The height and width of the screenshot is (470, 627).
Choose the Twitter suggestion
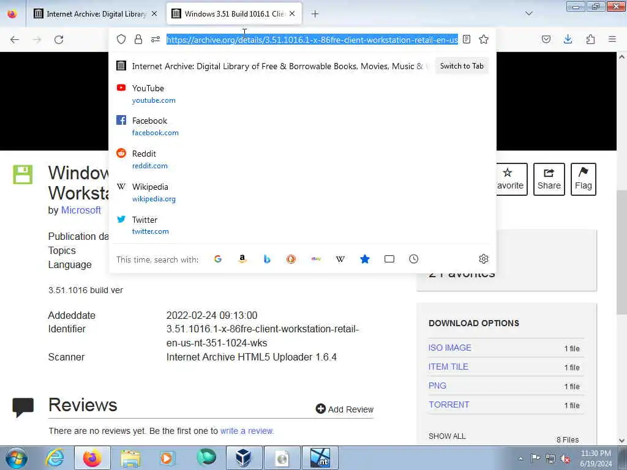tap(302, 225)
